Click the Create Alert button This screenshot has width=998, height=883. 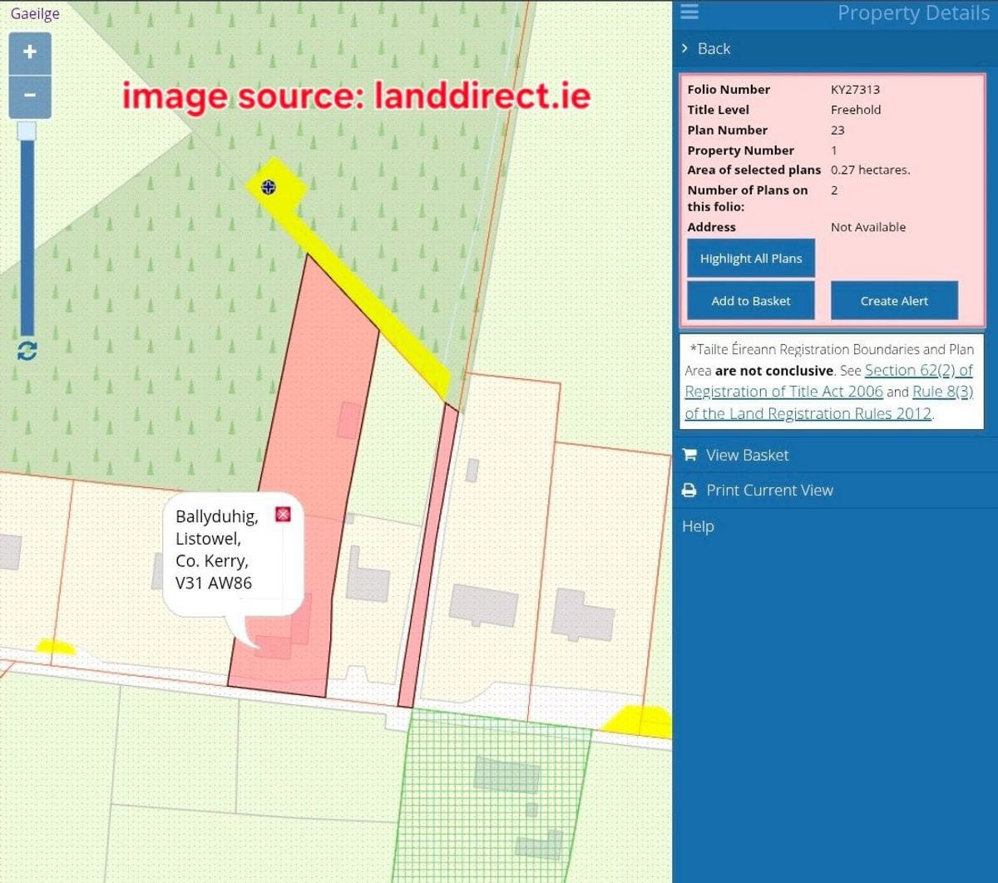click(894, 301)
